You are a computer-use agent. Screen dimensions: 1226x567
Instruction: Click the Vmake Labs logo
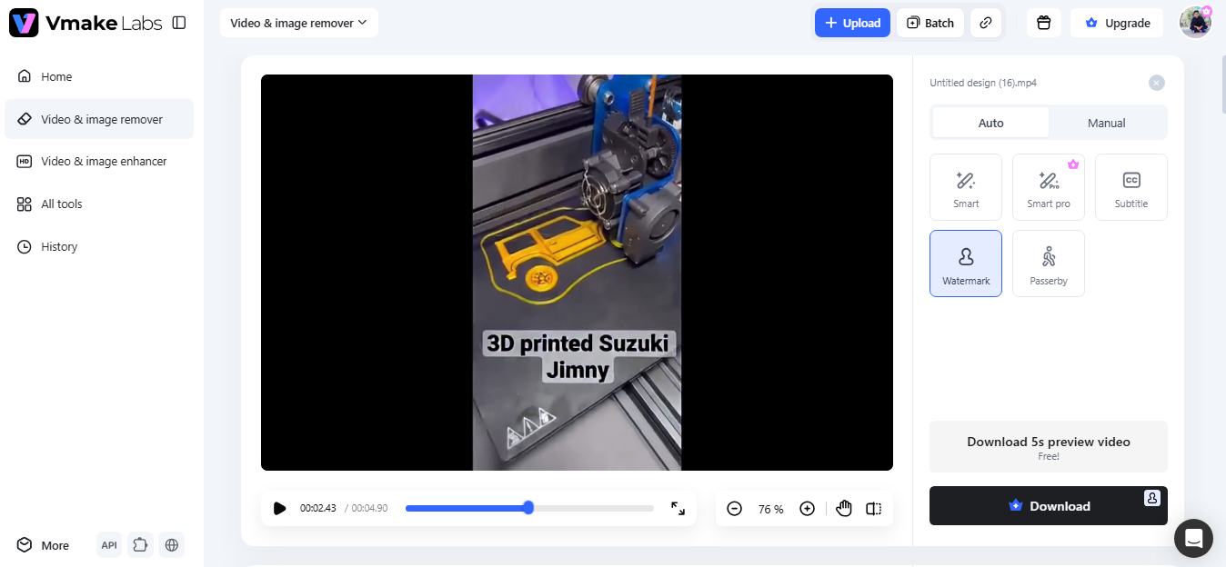point(85,23)
